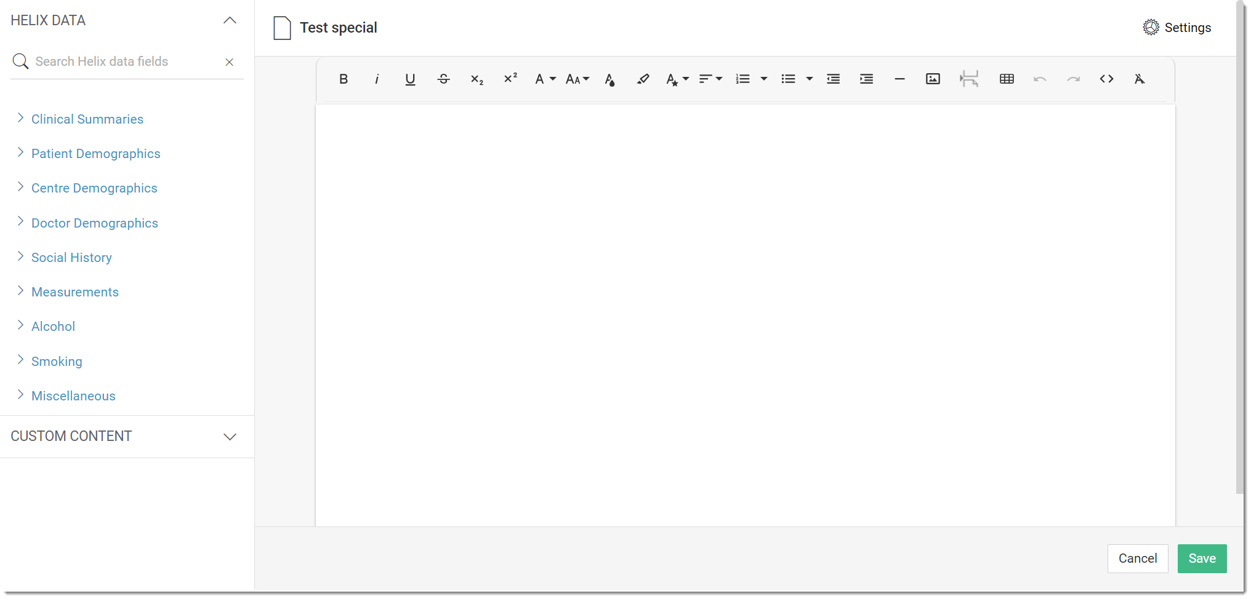Insert a page break
The width and height of the screenshot is (1251, 599).
tap(969, 79)
